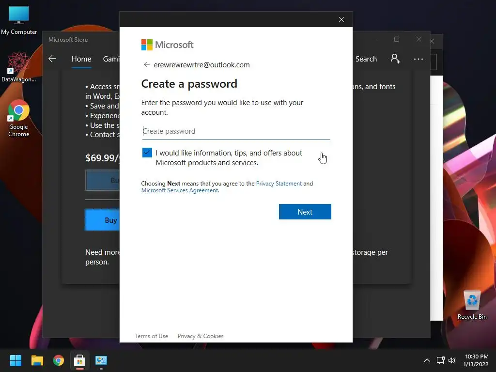Click Search in Microsoft Store
496x372 pixels.
pyautogui.click(x=366, y=59)
